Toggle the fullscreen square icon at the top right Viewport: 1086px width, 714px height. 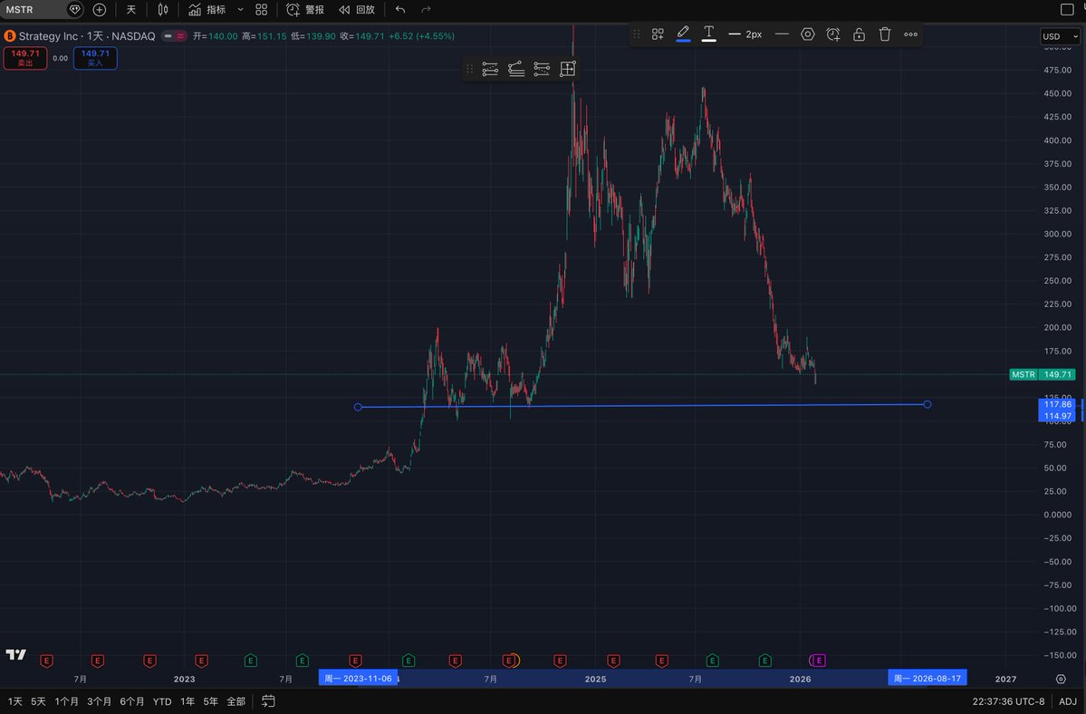pyautogui.click(x=1066, y=9)
